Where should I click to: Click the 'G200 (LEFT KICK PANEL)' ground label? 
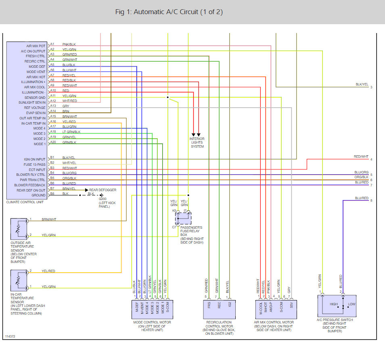(107, 203)
